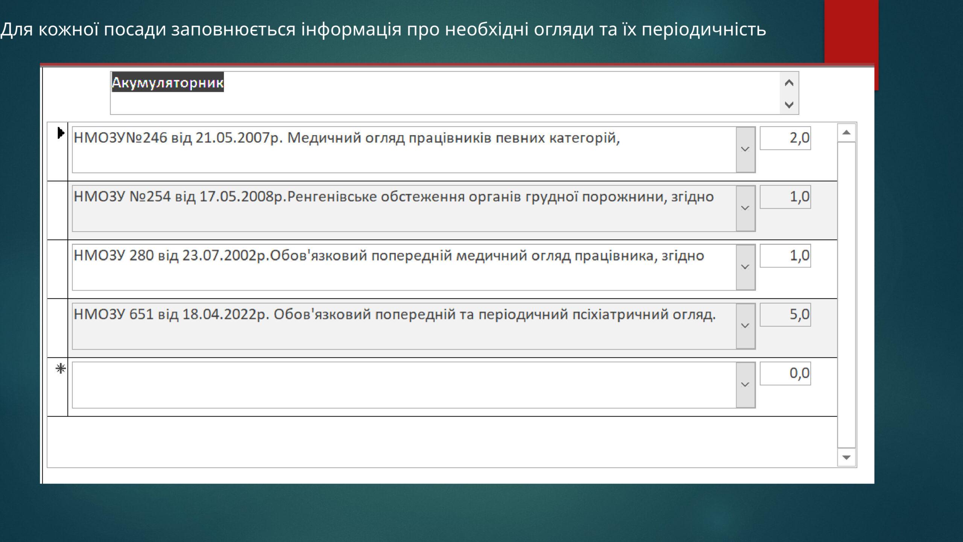Click scroll down arrow of the records list

tap(846, 457)
